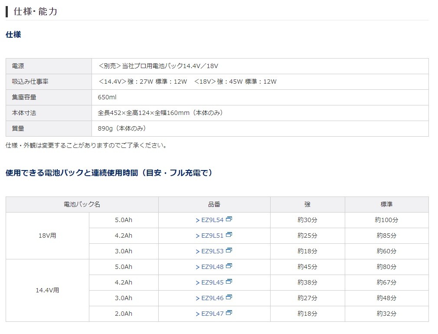Select the 約38分 runtime cell
The height and width of the screenshot is (334, 438).
(x=307, y=283)
